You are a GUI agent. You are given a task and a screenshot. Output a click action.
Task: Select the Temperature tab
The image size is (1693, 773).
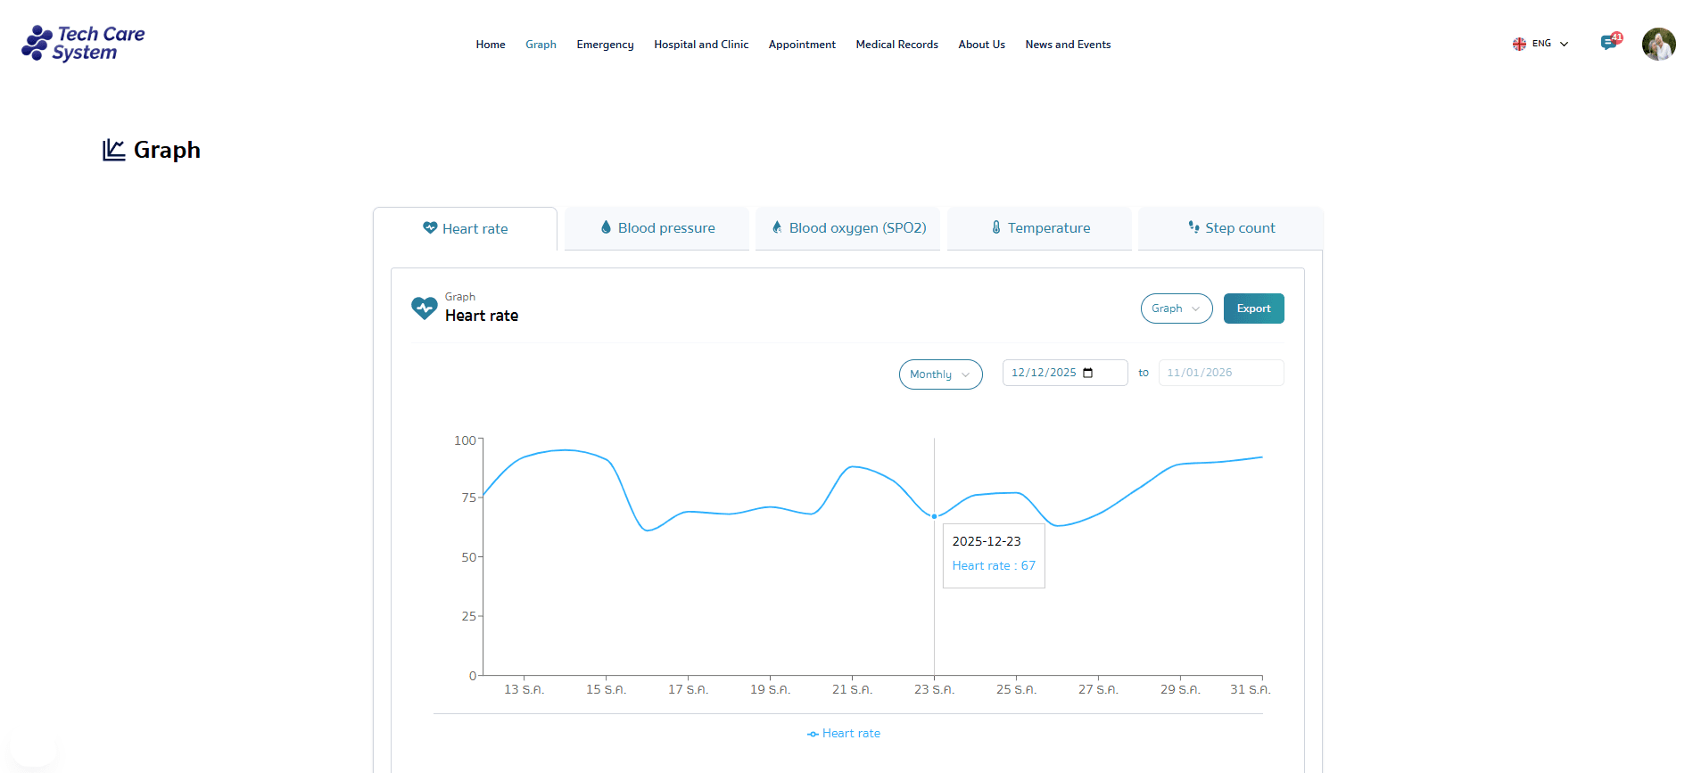point(1040,228)
